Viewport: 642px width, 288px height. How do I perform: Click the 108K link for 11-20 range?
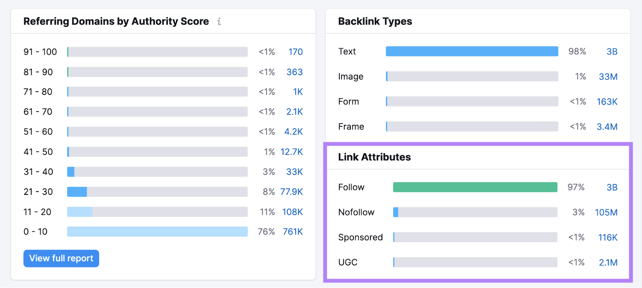pos(293,212)
